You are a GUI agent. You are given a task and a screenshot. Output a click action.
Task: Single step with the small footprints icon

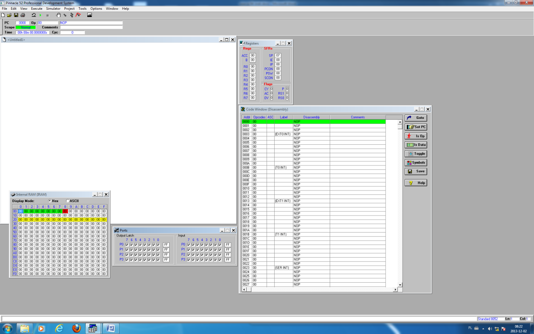65,15
